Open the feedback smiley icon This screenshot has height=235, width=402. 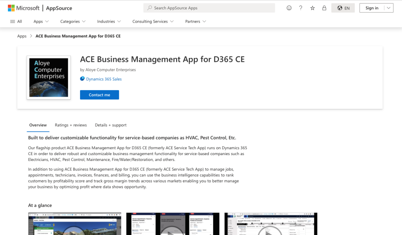coord(289,8)
